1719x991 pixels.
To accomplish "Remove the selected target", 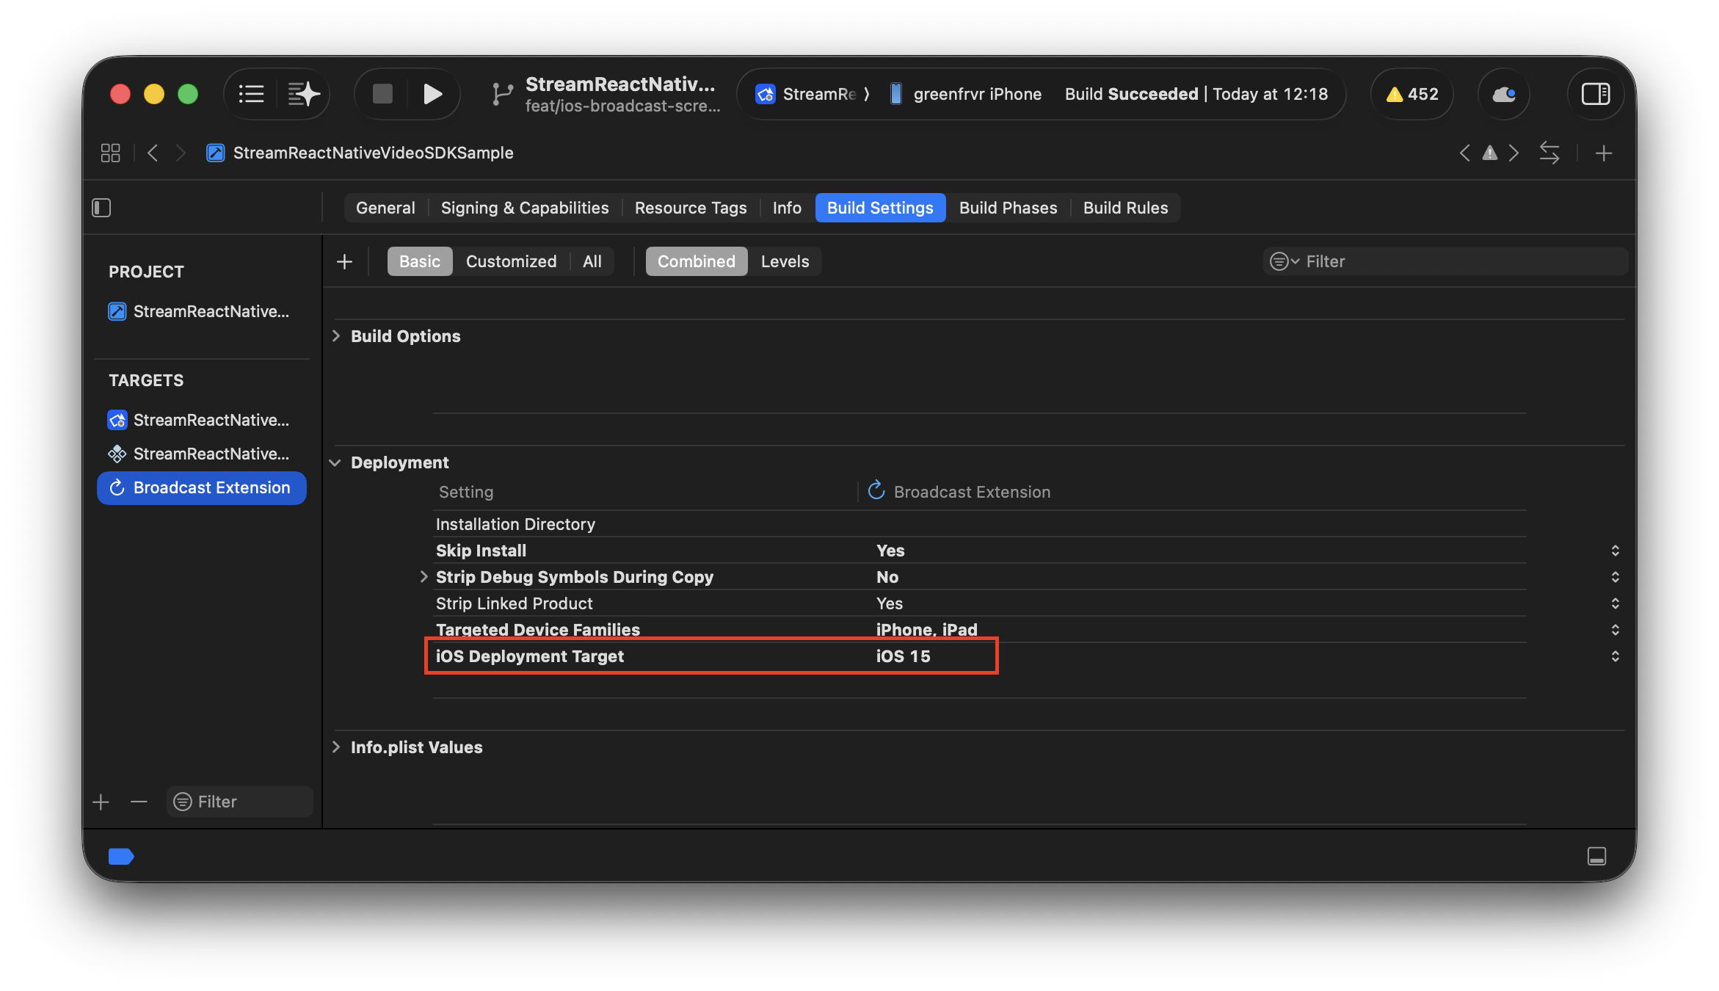I will [139, 802].
